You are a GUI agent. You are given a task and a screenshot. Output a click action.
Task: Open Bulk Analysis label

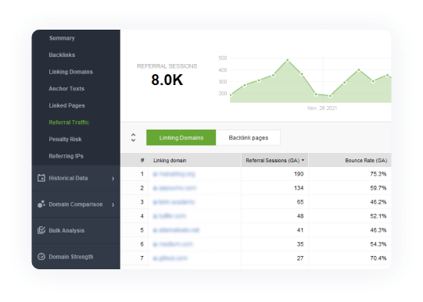point(66,231)
